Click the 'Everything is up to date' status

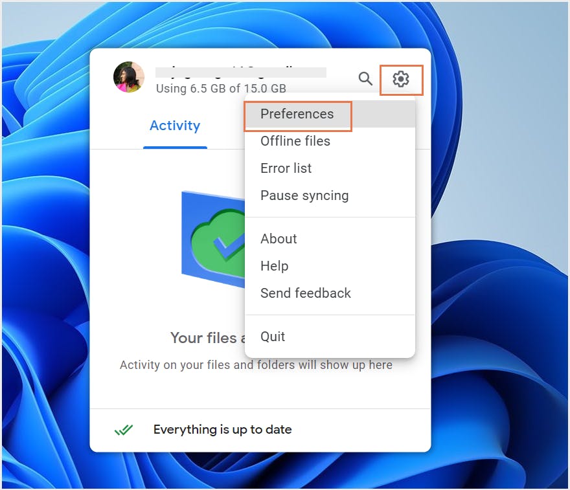(x=222, y=430)
